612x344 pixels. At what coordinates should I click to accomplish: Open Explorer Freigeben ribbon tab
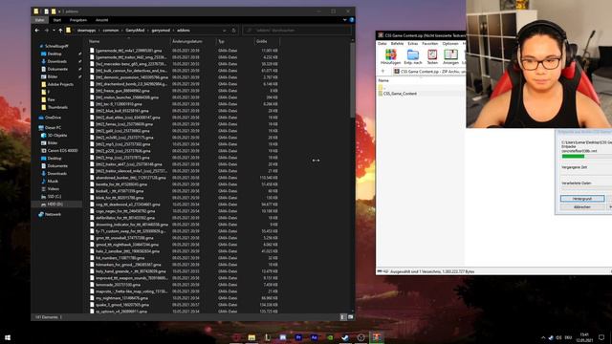78,20
